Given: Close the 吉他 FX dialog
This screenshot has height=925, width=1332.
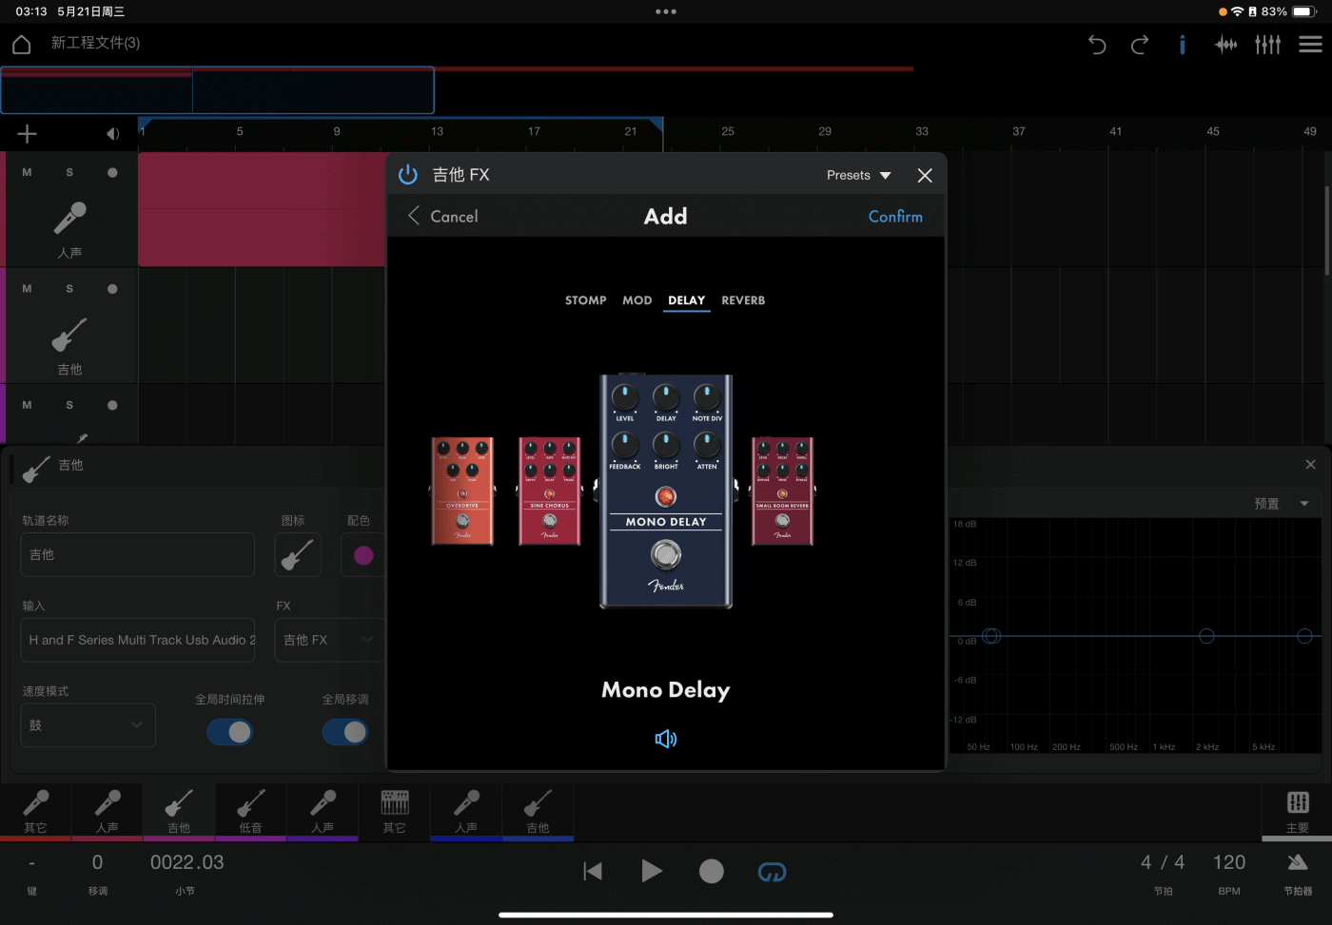Looking at the screenshot, I should click(x=925, y=176).
